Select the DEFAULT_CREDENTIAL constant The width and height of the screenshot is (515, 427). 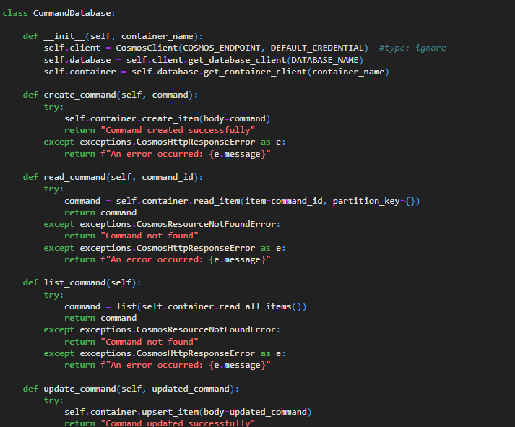pos(317,48)
